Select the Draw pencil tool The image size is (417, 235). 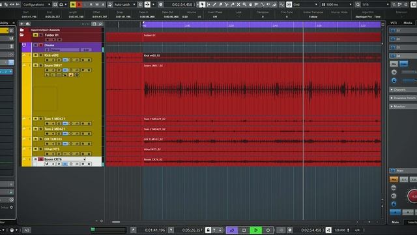click(214, 5)
